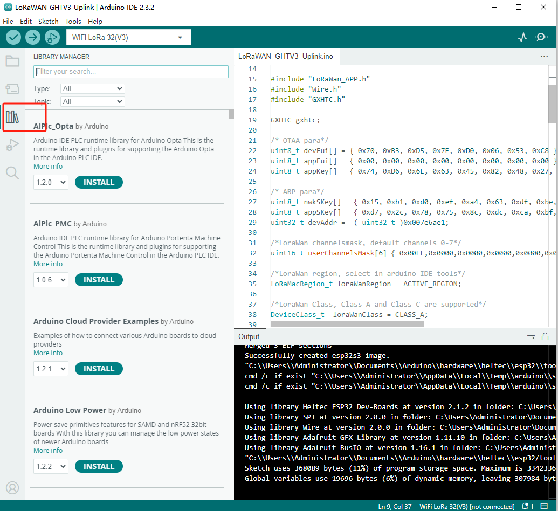Screen dimensions: 558x511
Task: Toggle bottom panel icon in status bar
Action: click(x=544, y=506)
